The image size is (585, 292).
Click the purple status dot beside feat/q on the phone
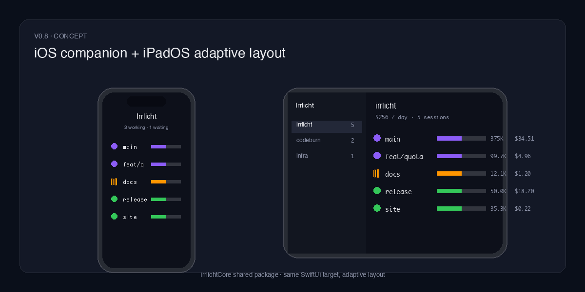click(x=114, y=164)
